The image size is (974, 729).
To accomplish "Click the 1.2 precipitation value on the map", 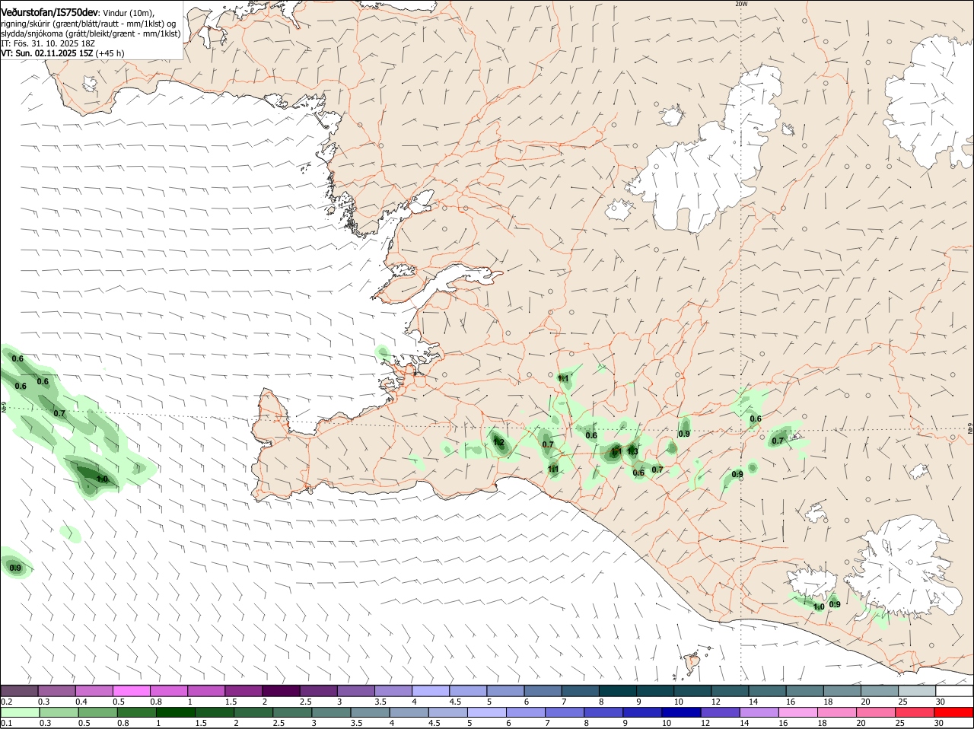I will 498,442.
